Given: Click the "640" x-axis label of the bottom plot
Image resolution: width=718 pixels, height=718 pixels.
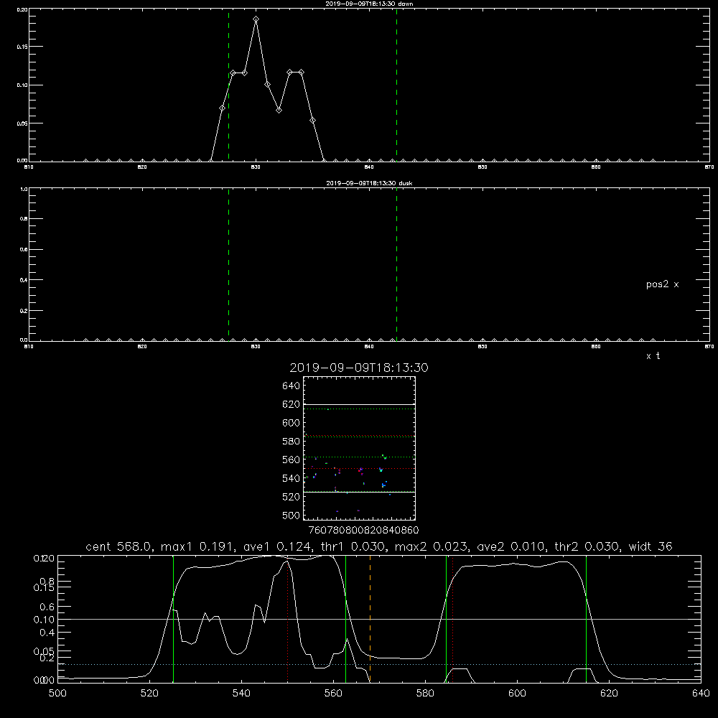Looking at the screenshot, I should click(x=701, y=694).
